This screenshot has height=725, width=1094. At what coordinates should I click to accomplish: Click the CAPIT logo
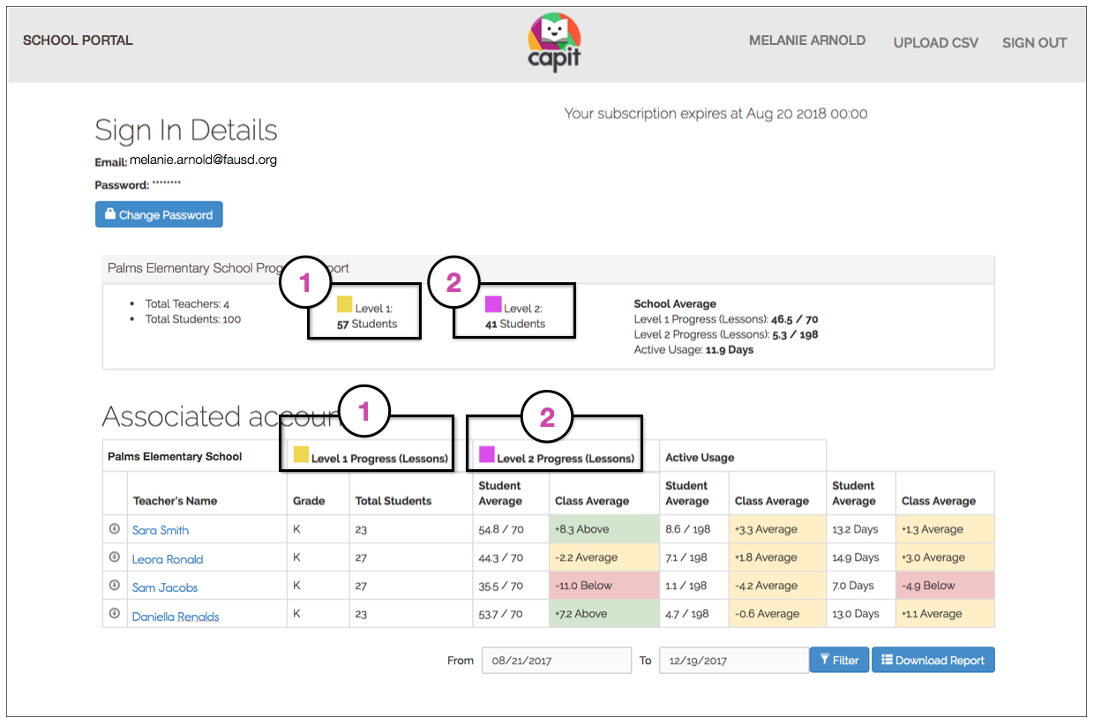coord(553,40)
